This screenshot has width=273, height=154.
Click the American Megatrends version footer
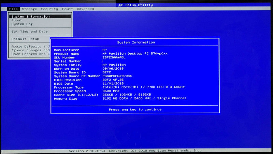tap(135, 151)
